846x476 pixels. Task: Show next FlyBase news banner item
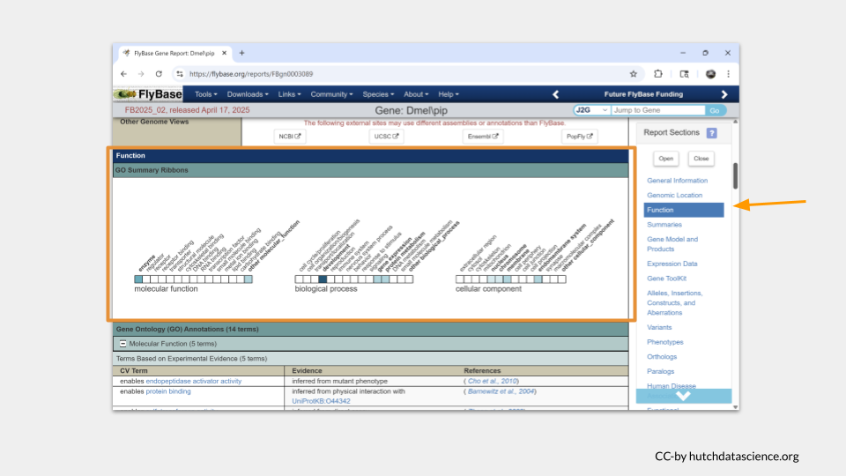point(724,94)
